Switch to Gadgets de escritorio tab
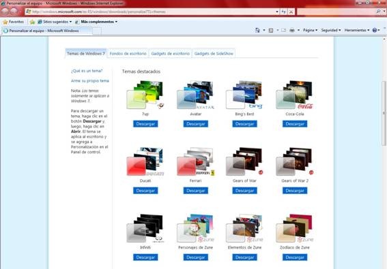The width and height of the screenshot is (387, 269). tap(171, 53)
